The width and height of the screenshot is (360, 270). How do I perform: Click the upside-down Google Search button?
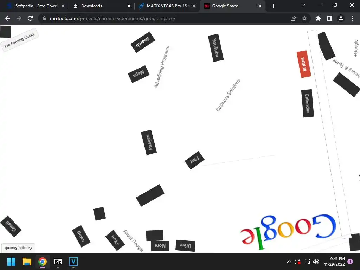(x=18, y=248)
